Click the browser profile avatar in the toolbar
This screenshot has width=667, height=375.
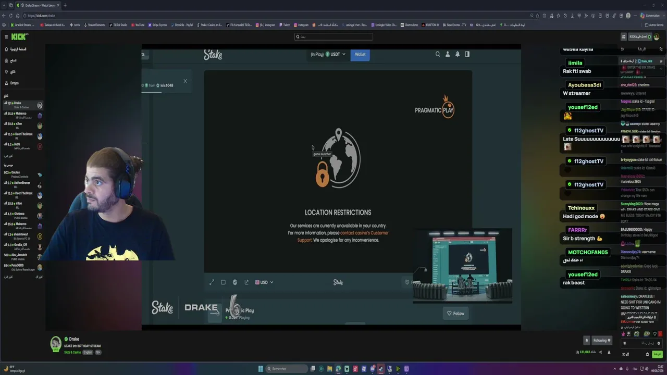pos(628,16)
